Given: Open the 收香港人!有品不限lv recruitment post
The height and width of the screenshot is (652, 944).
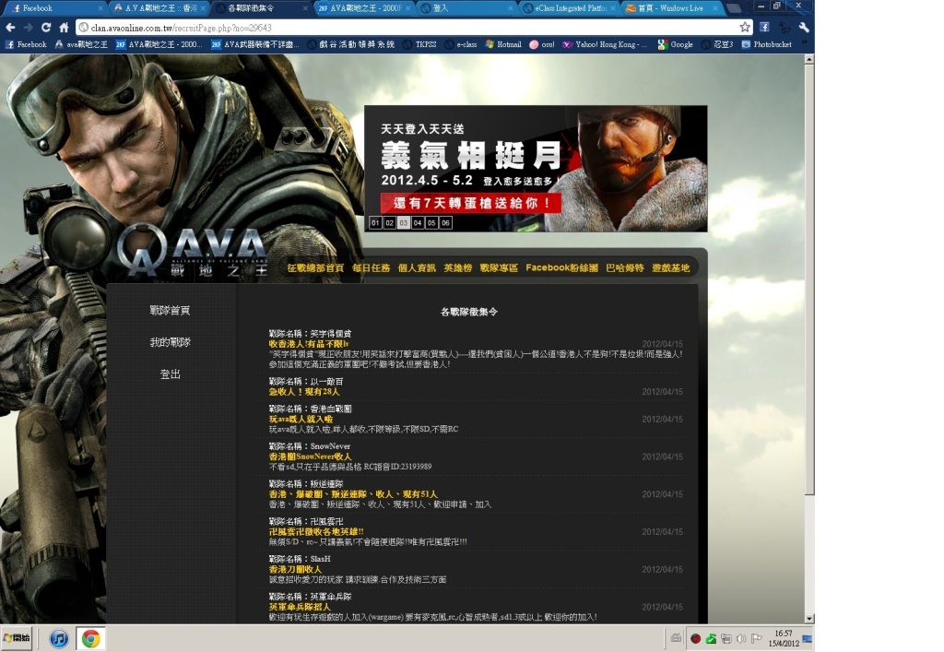Looking at the screenshot, I should pos(309,344).
